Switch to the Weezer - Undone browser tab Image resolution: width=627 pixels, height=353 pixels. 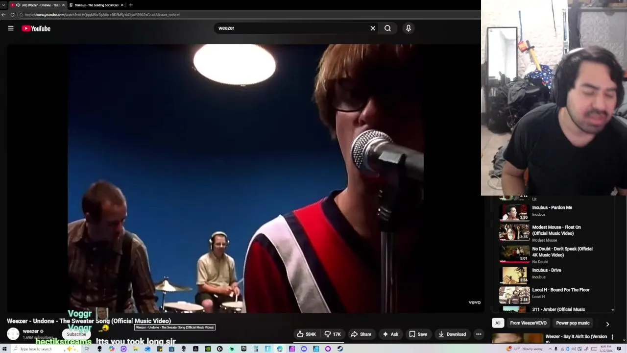37,5
